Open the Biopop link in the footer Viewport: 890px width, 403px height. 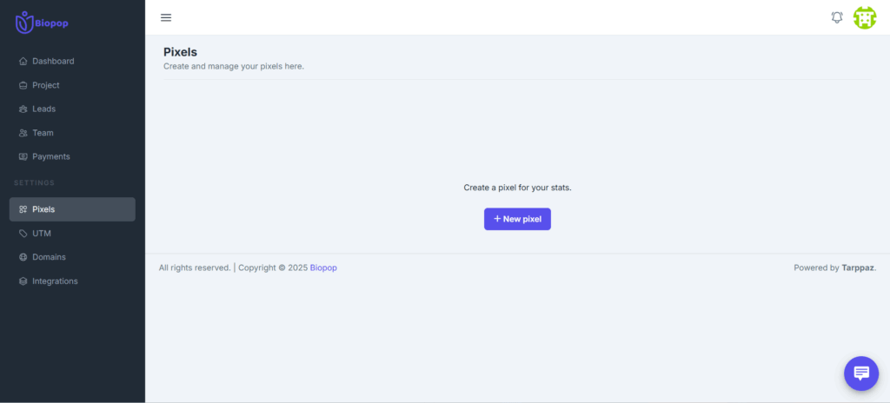pyautogui.click(x=323, y=268)
